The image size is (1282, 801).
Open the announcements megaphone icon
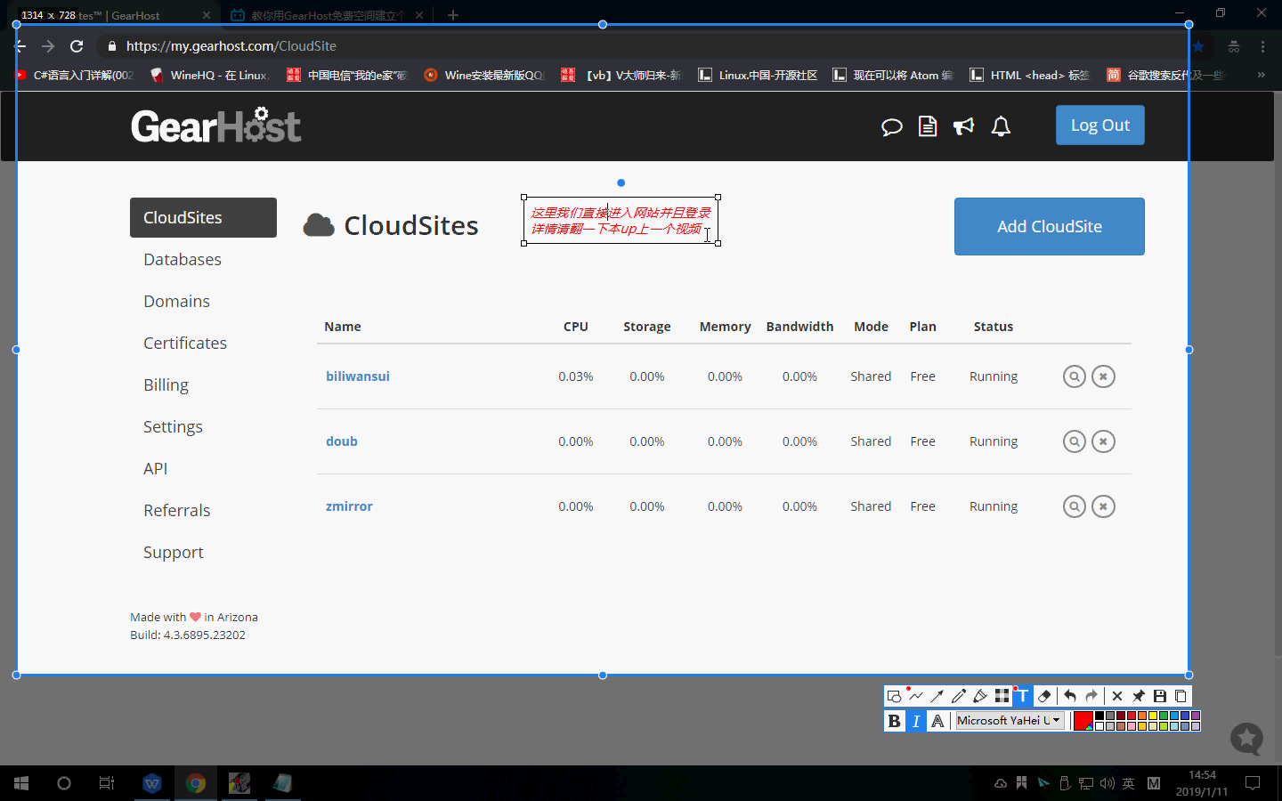point(964,126)
